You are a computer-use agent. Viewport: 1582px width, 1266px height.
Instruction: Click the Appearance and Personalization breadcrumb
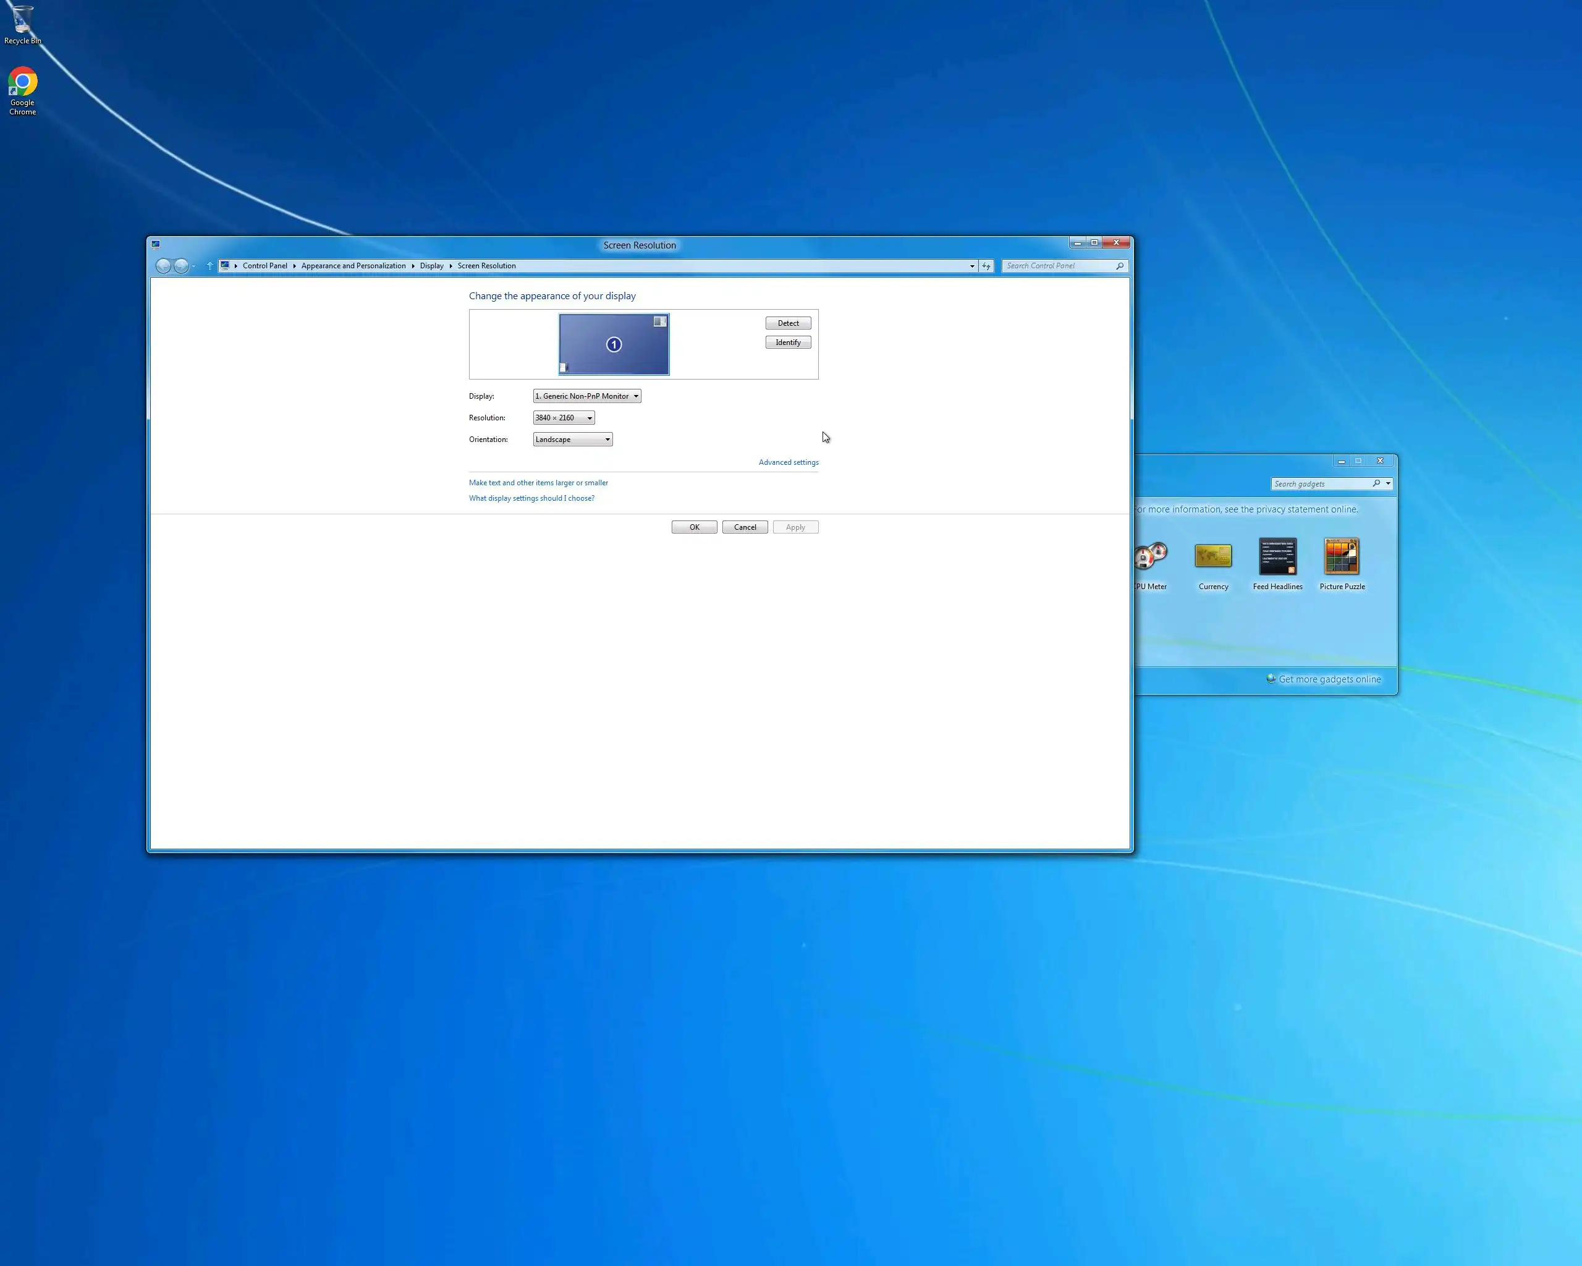pyautogui.click(x=353, y=266)
